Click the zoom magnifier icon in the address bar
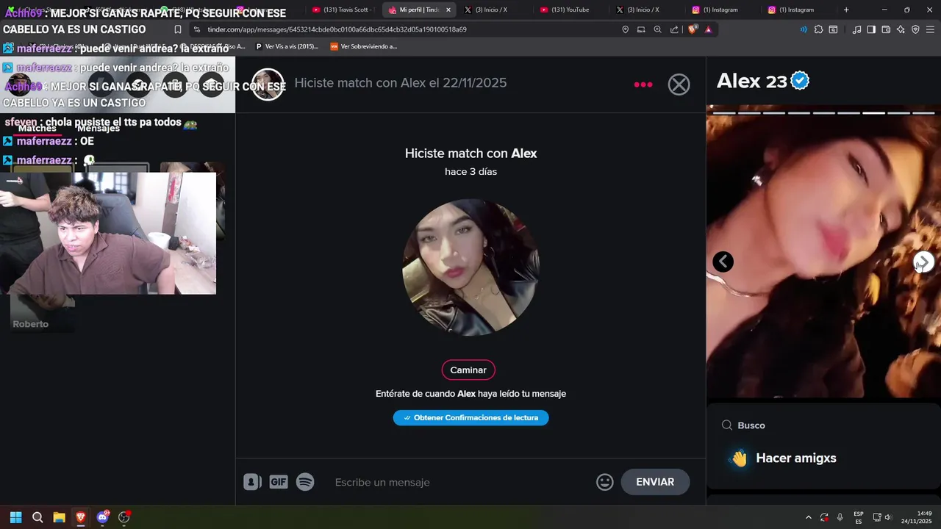The width and height of the screenshot is (941, 529). coord(658,29)
